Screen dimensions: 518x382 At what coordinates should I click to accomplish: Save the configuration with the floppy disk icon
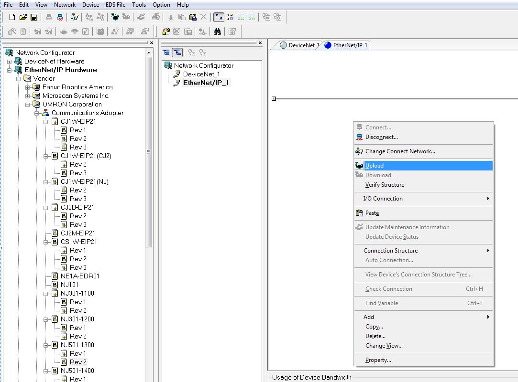click(x=33, y=17)
